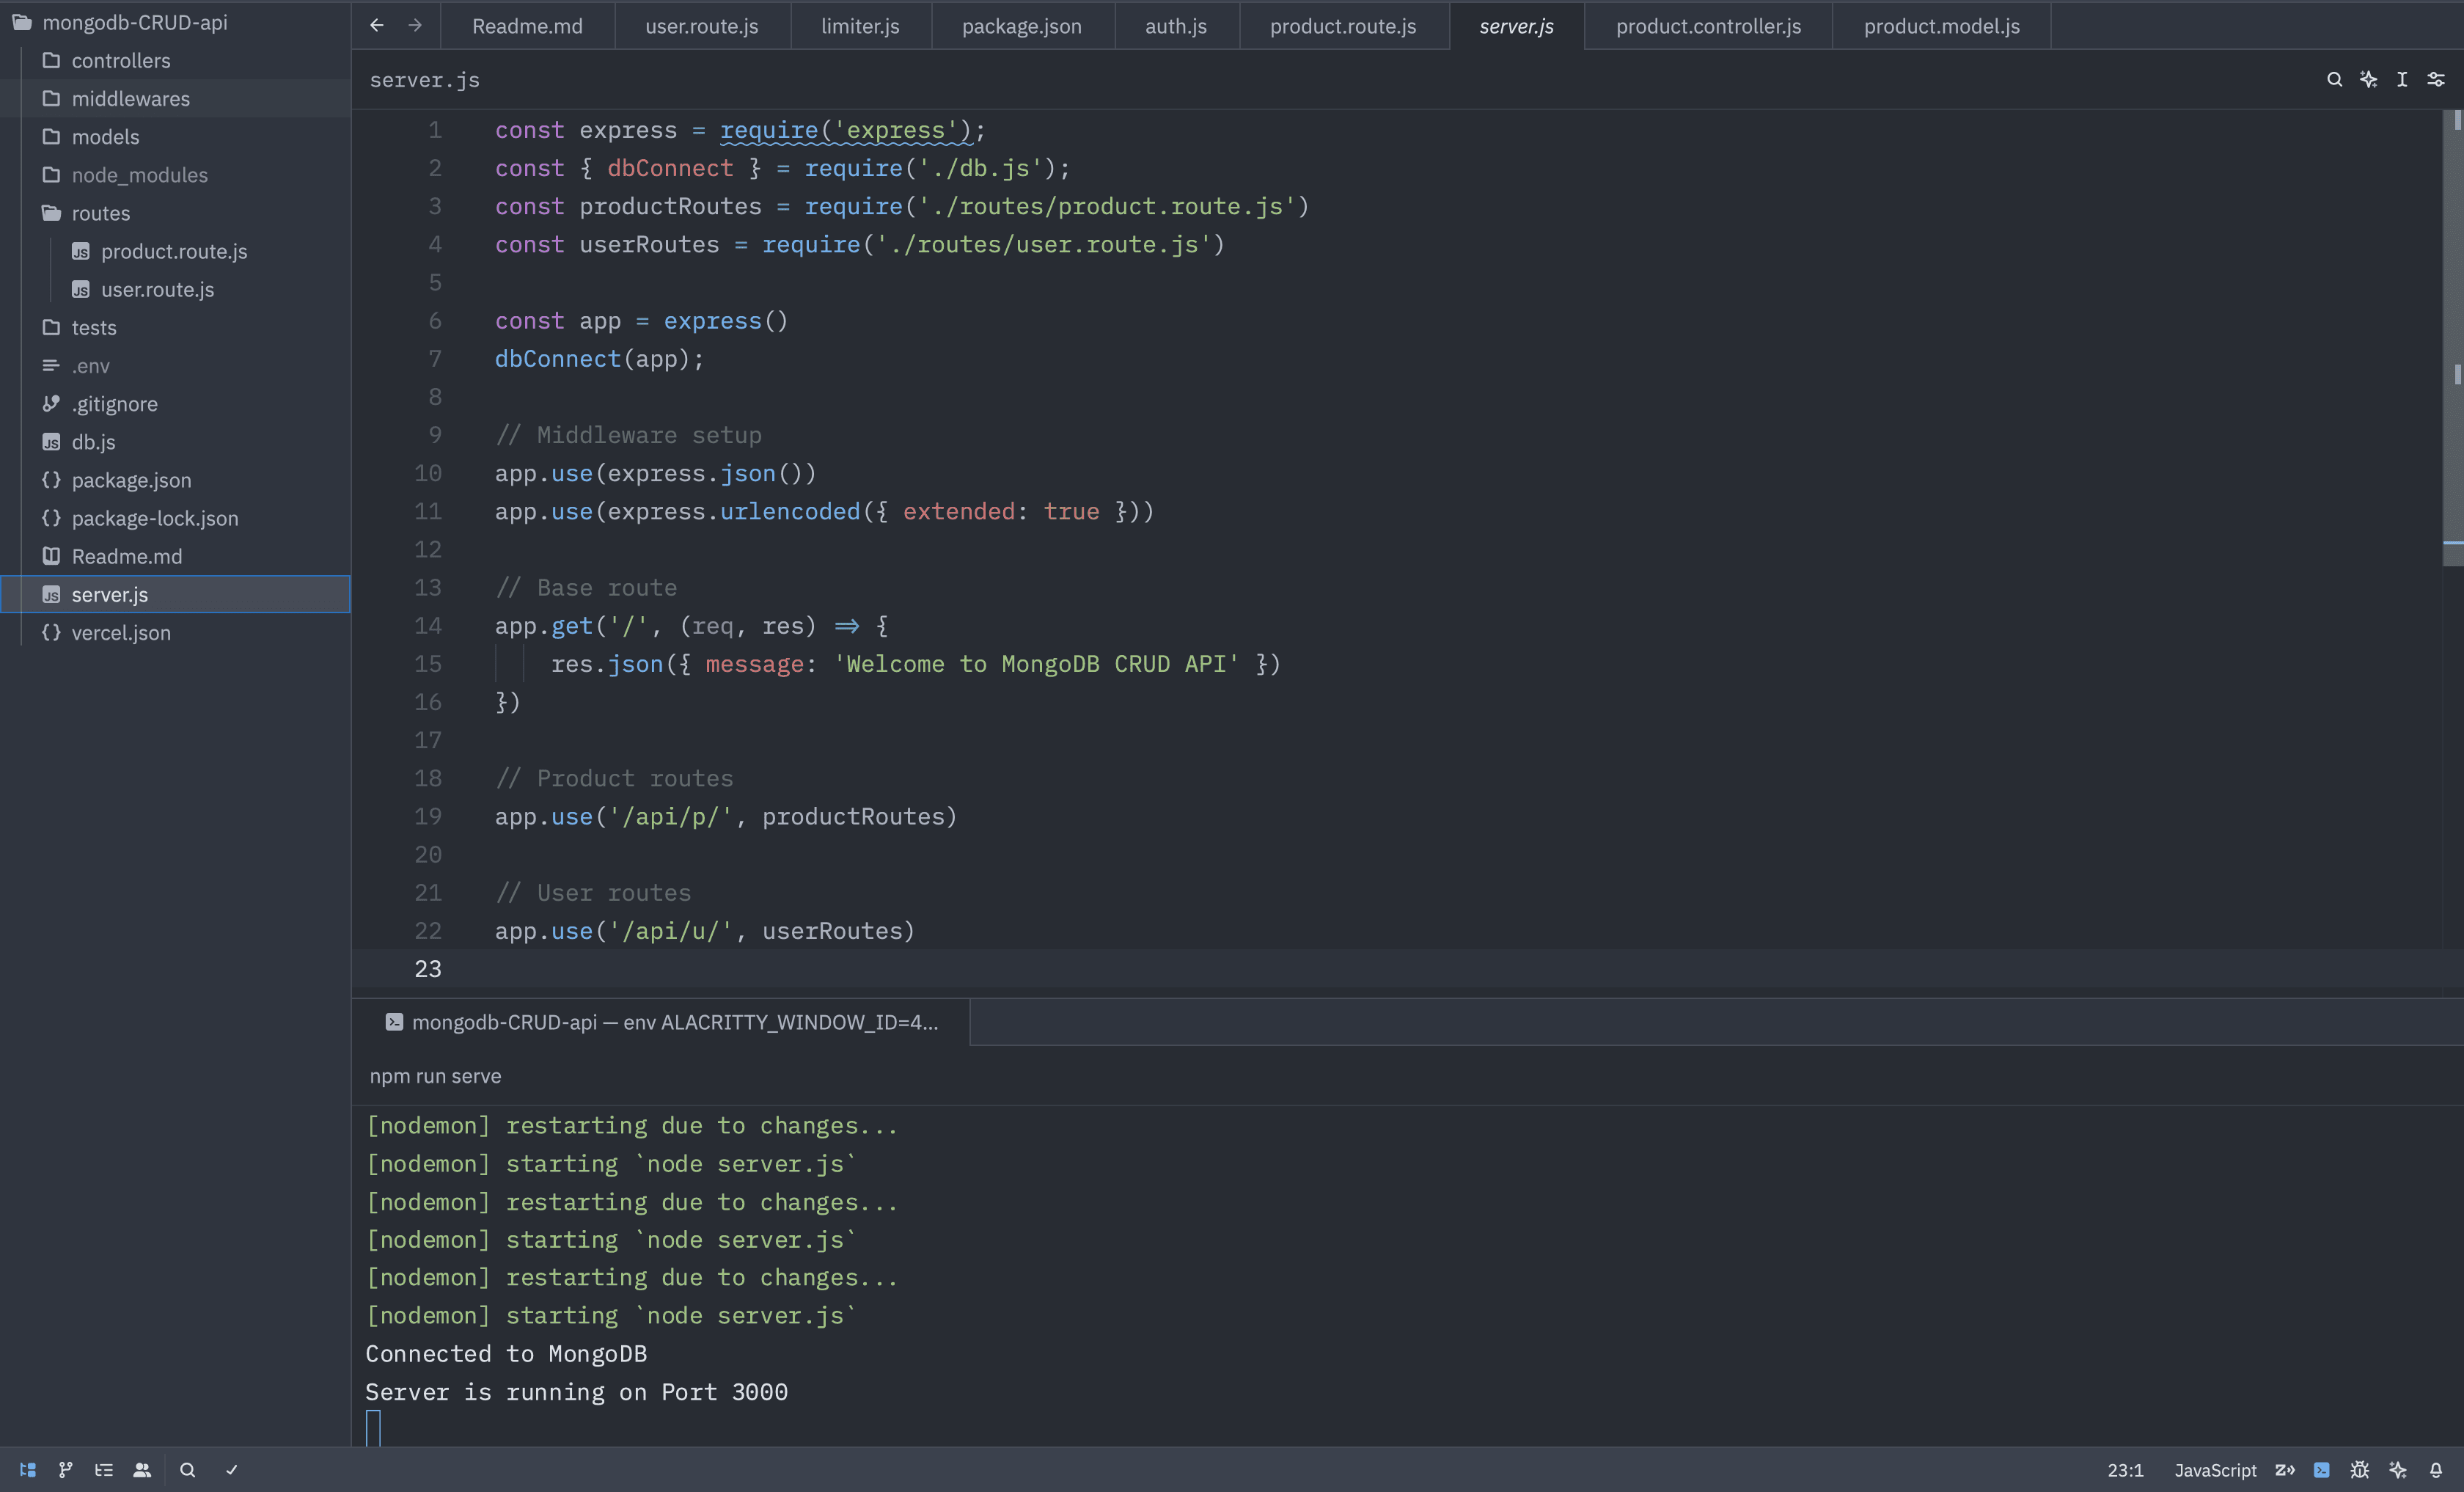Open vercel.json in the file tree
This screenshot has width=2464, height=1492.
(x=175, y=632)
